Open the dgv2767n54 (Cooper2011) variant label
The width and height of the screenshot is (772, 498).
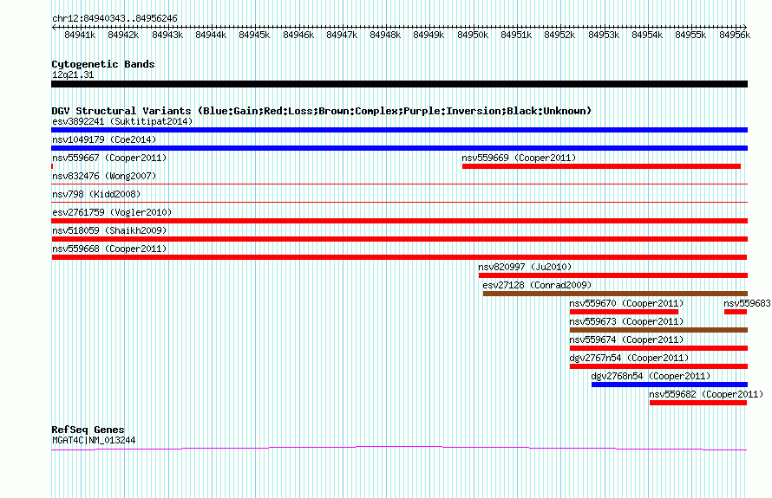(x=629, y=358)
